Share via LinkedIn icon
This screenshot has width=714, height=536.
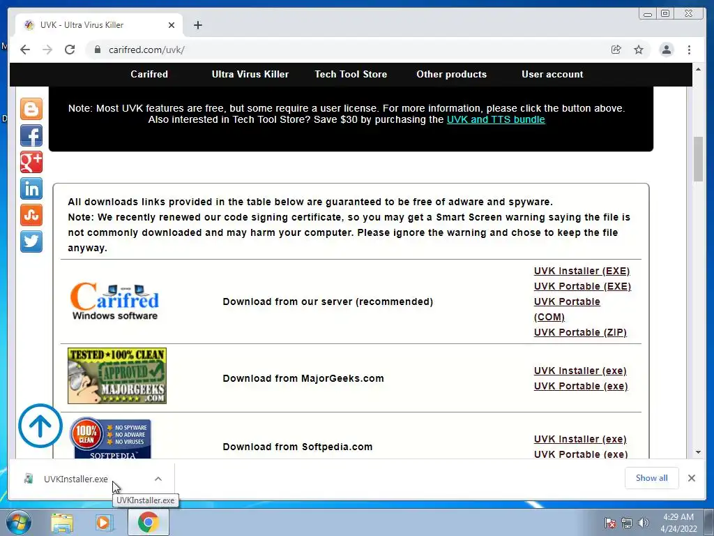click(x=31, y=188)
